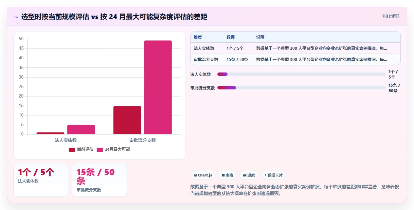Image resolution: width=414 pixels, height=210 pixels.
Task: Click the 1个 / 5个 progress value label
Action: [x=393, y=74]
